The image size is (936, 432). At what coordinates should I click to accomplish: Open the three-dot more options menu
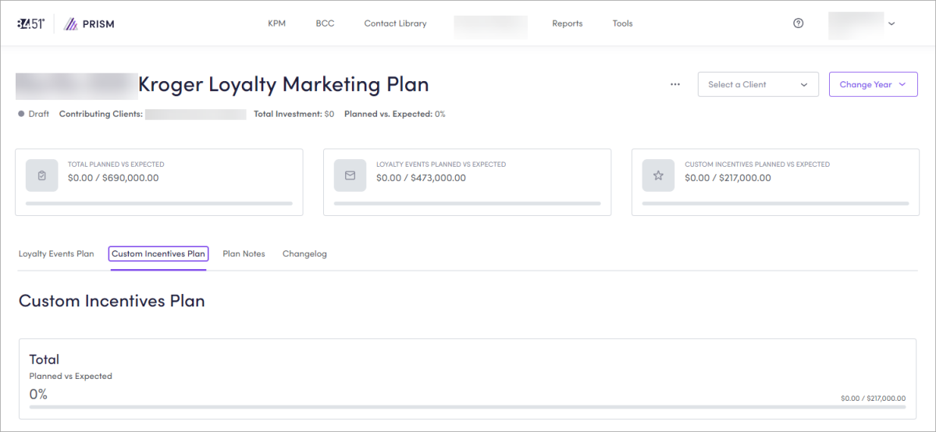[675, 84]
